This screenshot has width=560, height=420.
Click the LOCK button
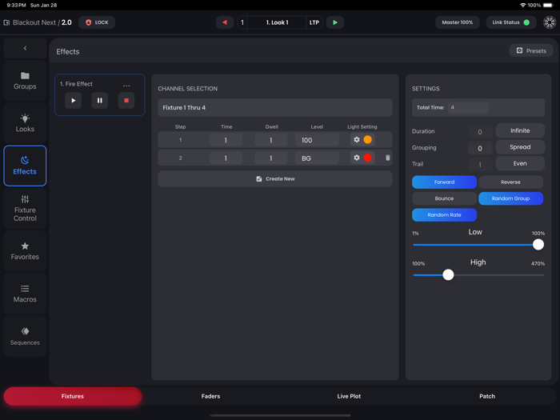click(x=97, y=22)
